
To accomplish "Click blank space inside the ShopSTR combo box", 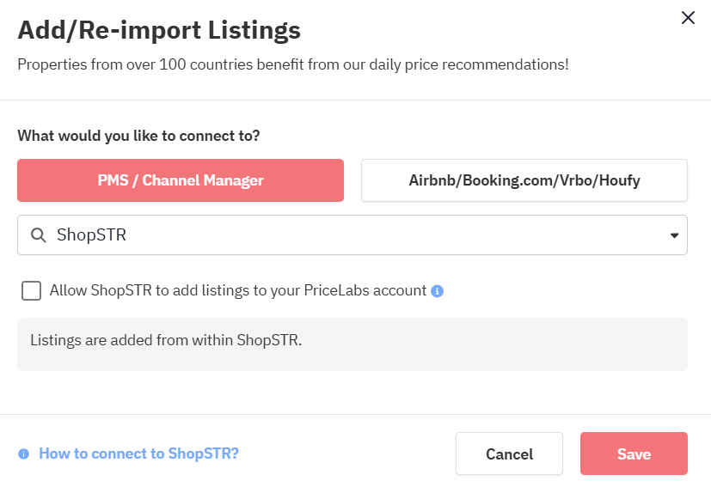I will pyautogui.click(x=387, y=235).
